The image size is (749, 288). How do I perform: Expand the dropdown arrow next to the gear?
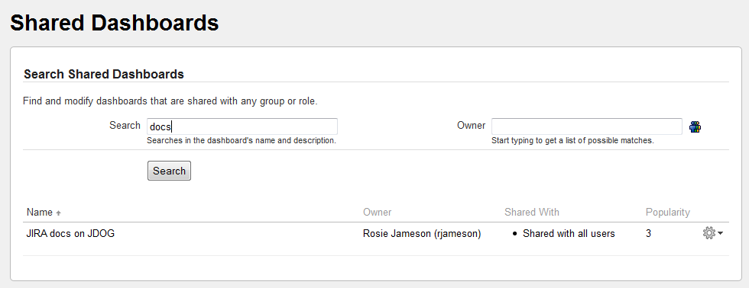[720, 233]
